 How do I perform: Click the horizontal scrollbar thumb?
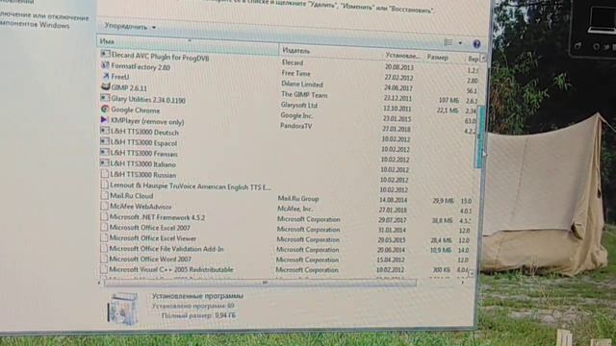pyautogui.click(x=260, y=283)
